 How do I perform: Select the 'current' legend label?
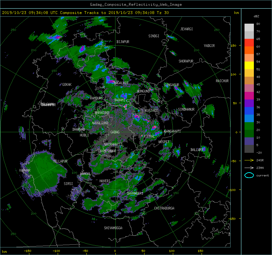[x=263, y=176]
